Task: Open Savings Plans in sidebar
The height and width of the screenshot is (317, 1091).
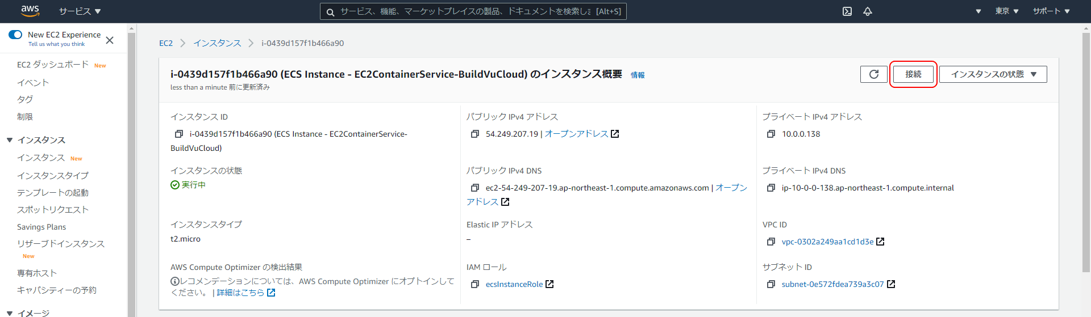Action: pyautogui.click(x=41, y=227)
